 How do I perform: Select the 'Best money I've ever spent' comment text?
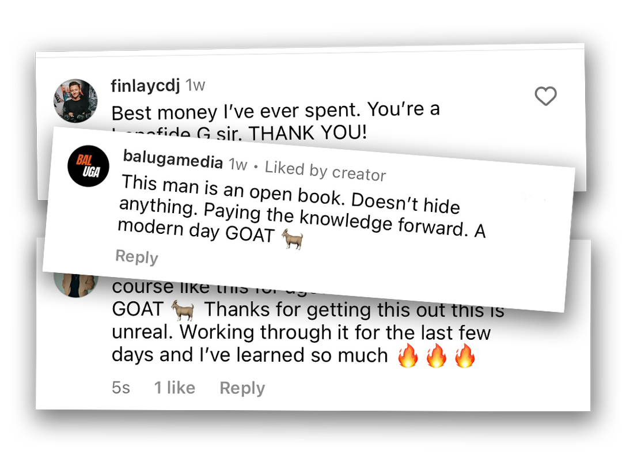[236, 111]
